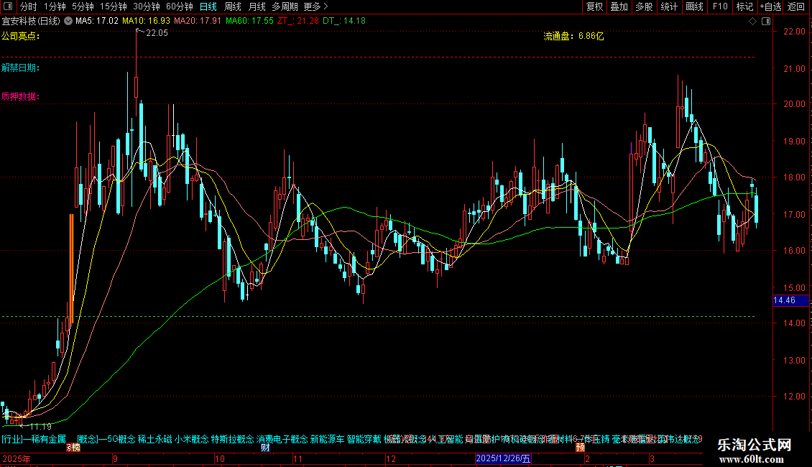Click the 特斯拉概念 concept tag
The width and height of the screenshot is (812, 467).
pyautogui.click(x=233, y=439)
